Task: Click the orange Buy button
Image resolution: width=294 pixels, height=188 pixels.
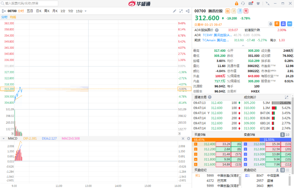Action: click(276, 24)
